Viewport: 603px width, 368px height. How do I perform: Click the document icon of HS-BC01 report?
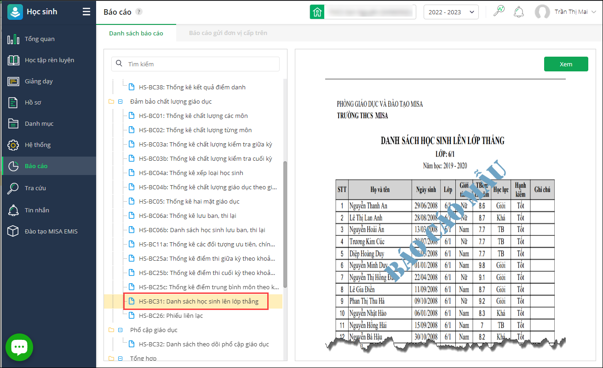(132, 116)
